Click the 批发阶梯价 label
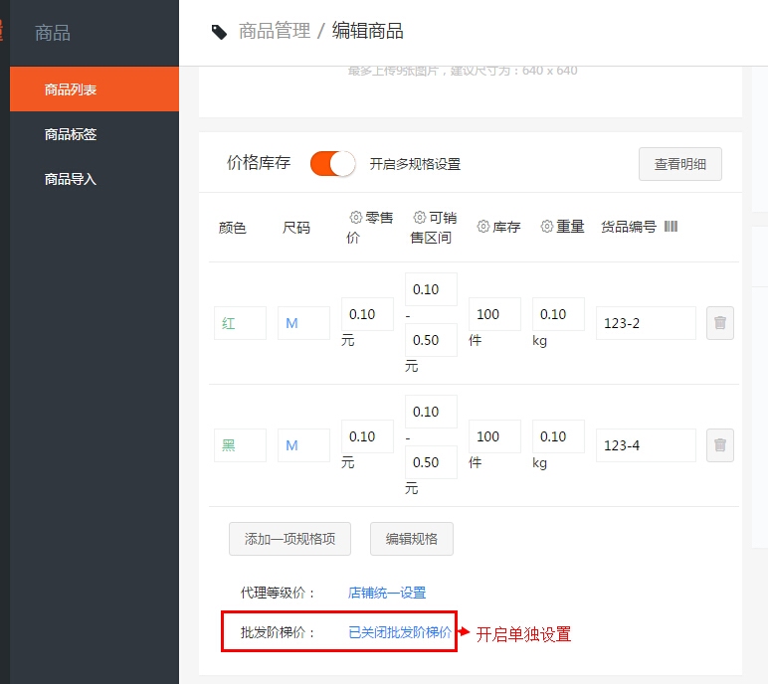Screen dimensions: 768x684 click(277, 632)
